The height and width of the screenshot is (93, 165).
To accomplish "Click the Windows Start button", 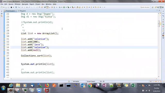I will (3, 88).
